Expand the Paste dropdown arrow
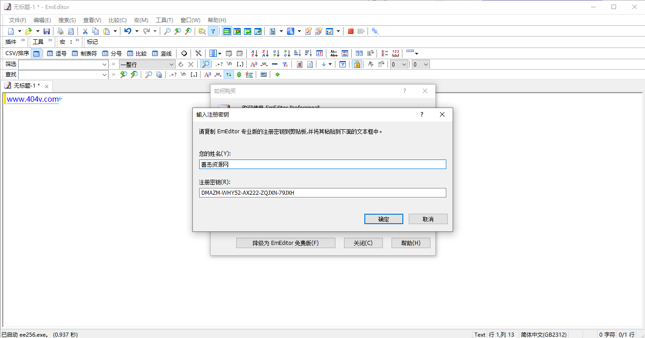The image size is (645, 338). coord(115,31)
